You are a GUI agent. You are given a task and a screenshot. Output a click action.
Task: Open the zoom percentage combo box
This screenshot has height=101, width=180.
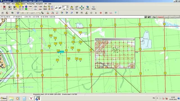tap(65, 7)
